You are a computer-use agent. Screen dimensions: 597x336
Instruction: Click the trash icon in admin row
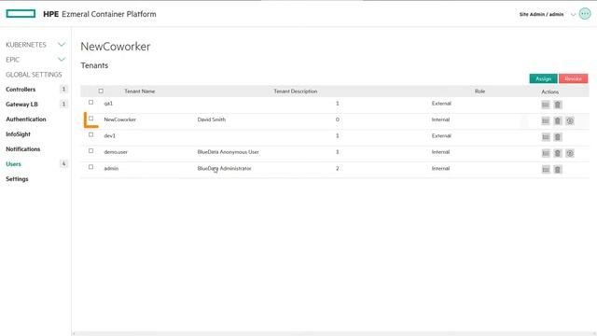pos(558,170)
